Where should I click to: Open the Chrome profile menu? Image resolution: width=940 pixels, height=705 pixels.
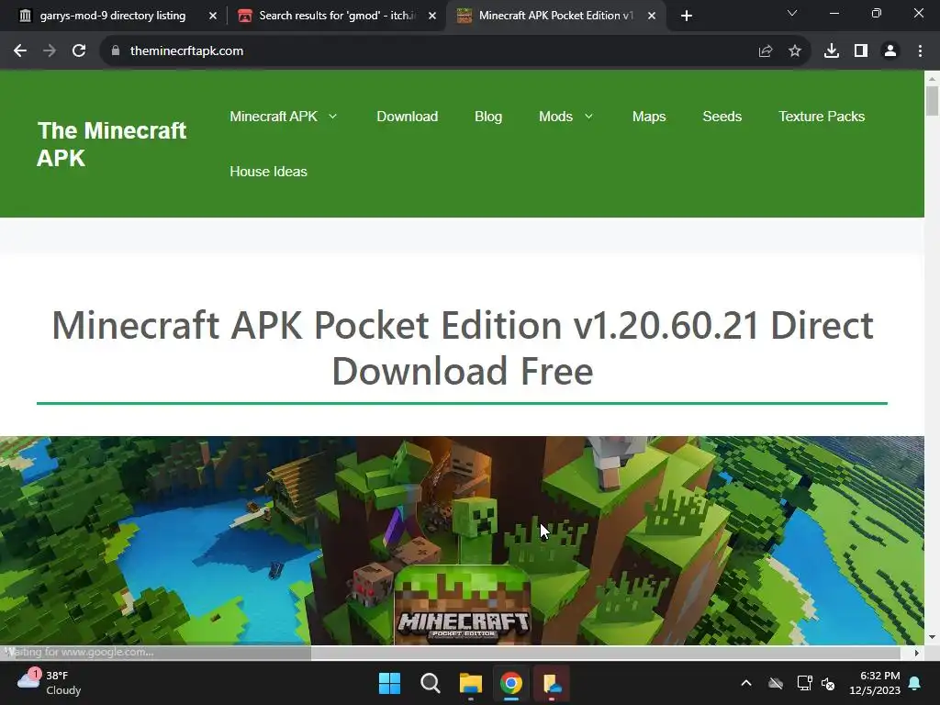890,51
